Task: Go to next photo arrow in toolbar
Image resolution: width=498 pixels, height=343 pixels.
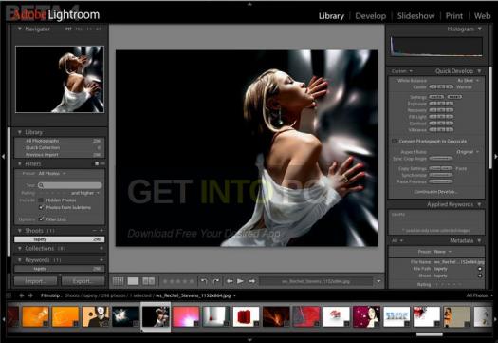Action: coord(252,281)
